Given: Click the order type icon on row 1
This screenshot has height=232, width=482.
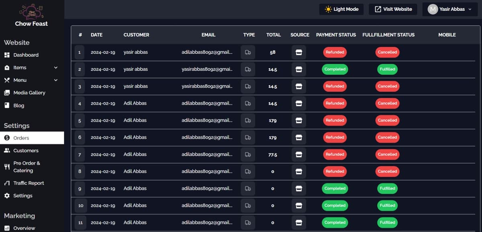Looking at the screenshot, I should [x=248, y=52].
